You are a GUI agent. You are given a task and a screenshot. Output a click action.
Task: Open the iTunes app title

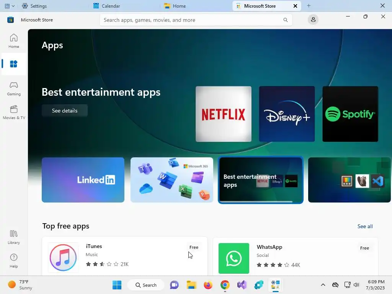94,246
